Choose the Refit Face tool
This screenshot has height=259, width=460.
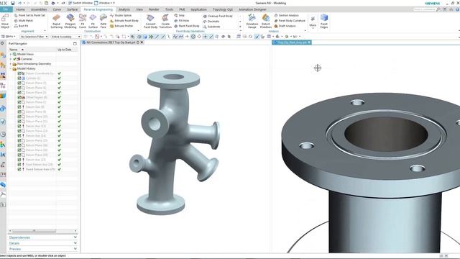coord(103,22)
